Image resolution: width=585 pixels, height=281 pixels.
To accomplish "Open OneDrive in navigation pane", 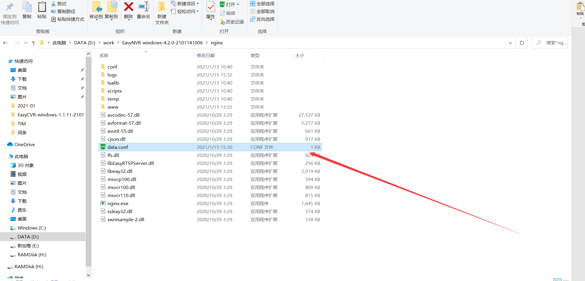I will 24,144.
